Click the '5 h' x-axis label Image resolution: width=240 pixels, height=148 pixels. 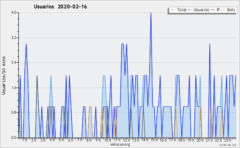[61, 140]
